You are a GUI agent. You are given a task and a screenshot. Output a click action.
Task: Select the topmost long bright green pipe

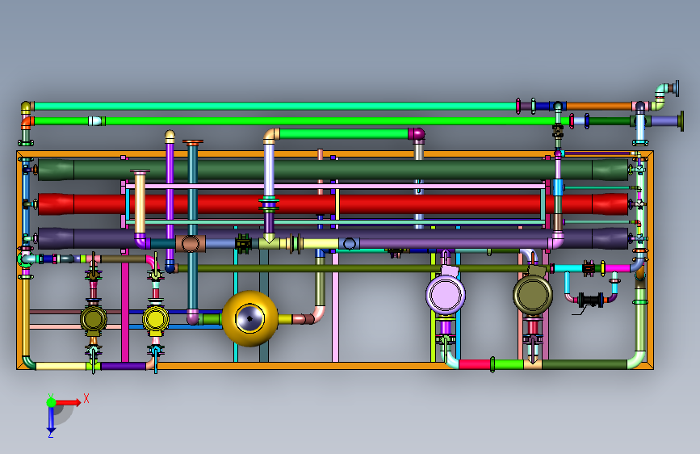(275, 107)
